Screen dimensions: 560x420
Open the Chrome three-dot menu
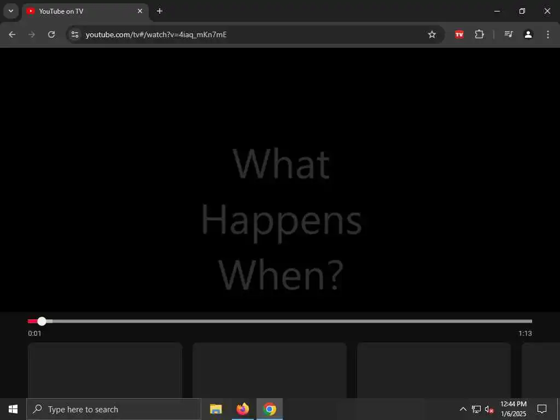(x=548, y=34)
